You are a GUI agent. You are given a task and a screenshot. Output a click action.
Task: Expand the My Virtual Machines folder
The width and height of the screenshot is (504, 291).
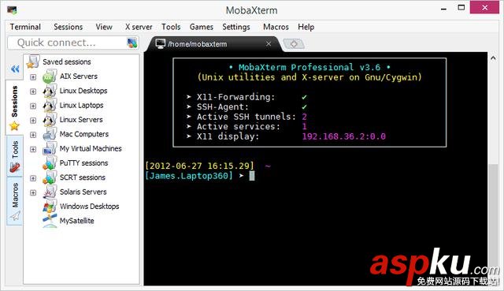click(x=33, y=149)
